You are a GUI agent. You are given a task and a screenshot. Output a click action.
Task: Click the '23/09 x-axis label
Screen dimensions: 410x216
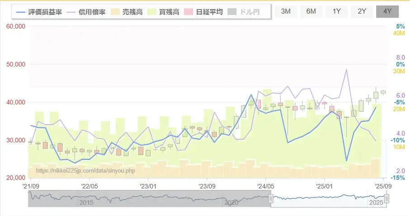click(x=207, y=186)
